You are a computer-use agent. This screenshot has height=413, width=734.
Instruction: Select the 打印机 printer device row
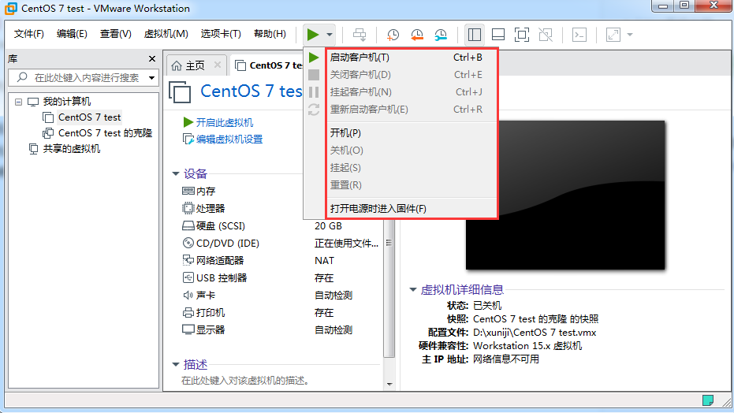tap(281, 312)
